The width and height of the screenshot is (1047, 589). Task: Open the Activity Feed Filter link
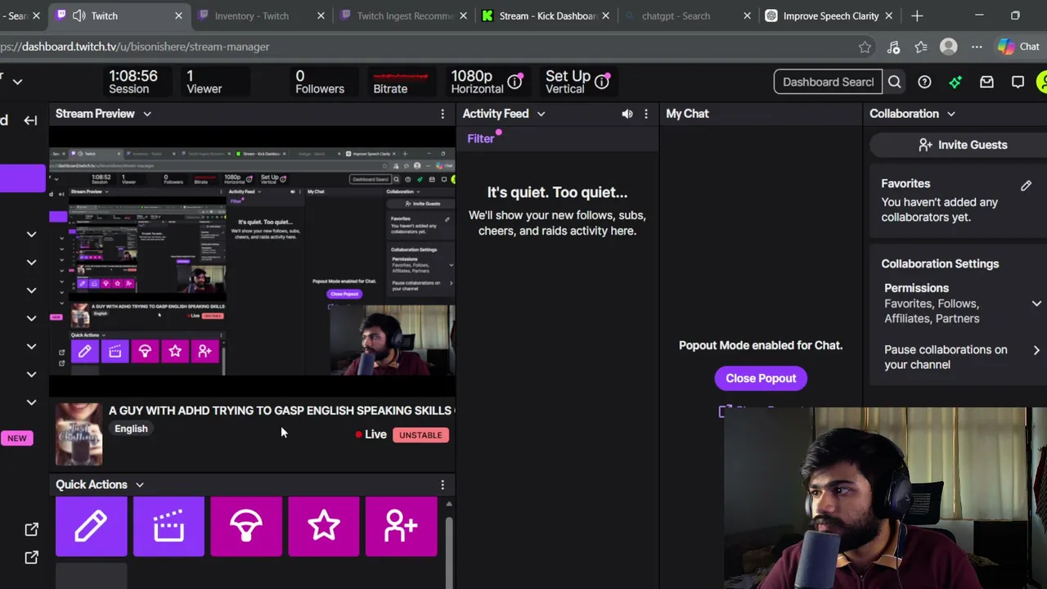pyautogui.click(x=481, y=138)
